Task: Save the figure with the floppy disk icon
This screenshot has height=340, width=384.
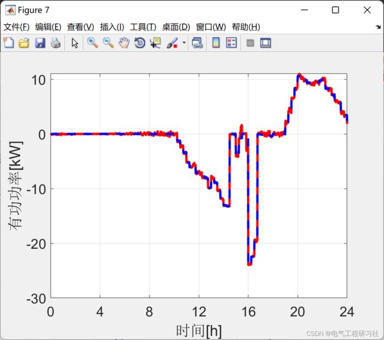Action: pos(40,43)
